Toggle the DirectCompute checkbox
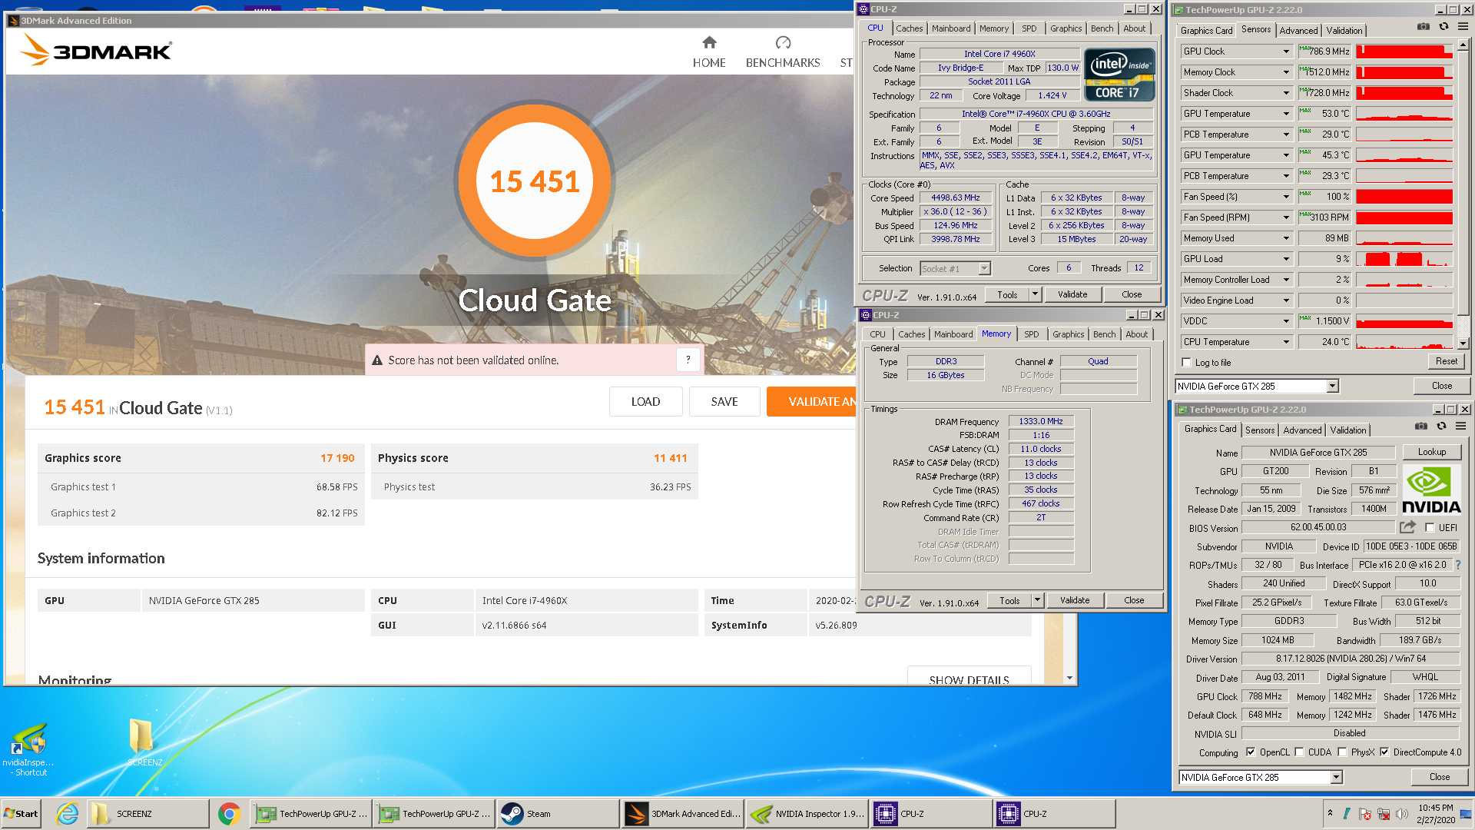1475x830 pixels. [x=1384, y=752]
